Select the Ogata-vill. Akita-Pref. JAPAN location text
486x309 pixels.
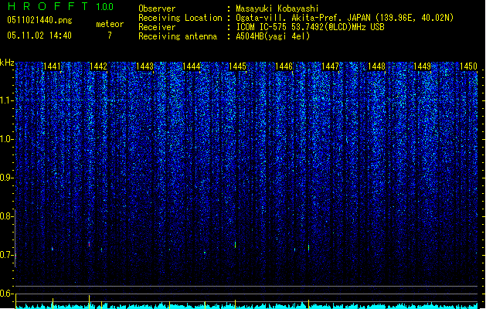tap(345, 18)
